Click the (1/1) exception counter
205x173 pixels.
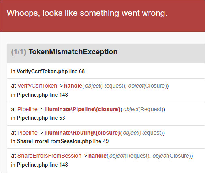pyautogui.click(x=19, y=52)
